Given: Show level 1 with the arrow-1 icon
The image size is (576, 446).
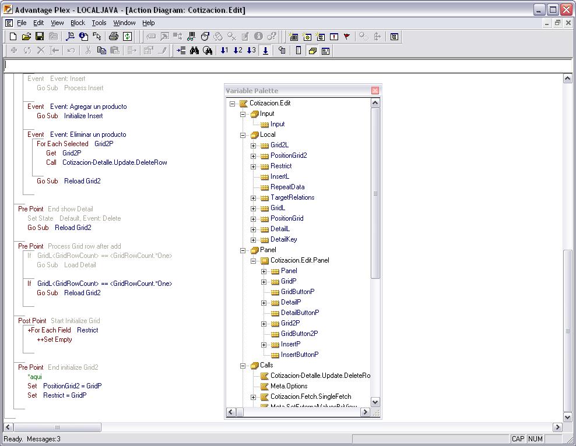Looking at the screenshot, I should 224,50.
